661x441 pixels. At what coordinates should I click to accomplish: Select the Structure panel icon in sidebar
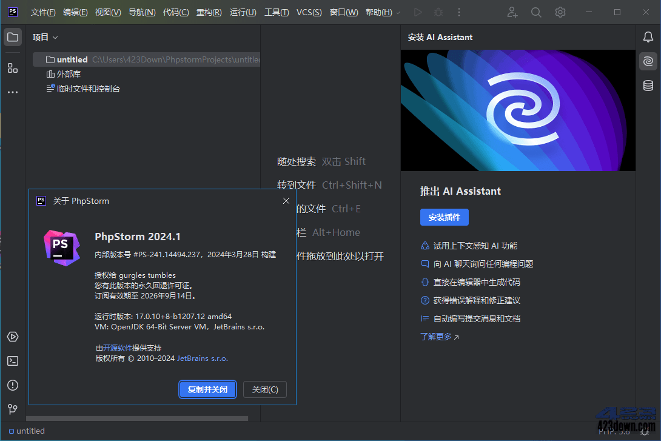tap(12, 68)
